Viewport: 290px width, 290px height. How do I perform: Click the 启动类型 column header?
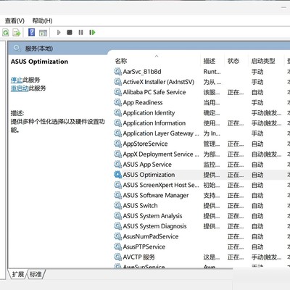tap(263, 61)
